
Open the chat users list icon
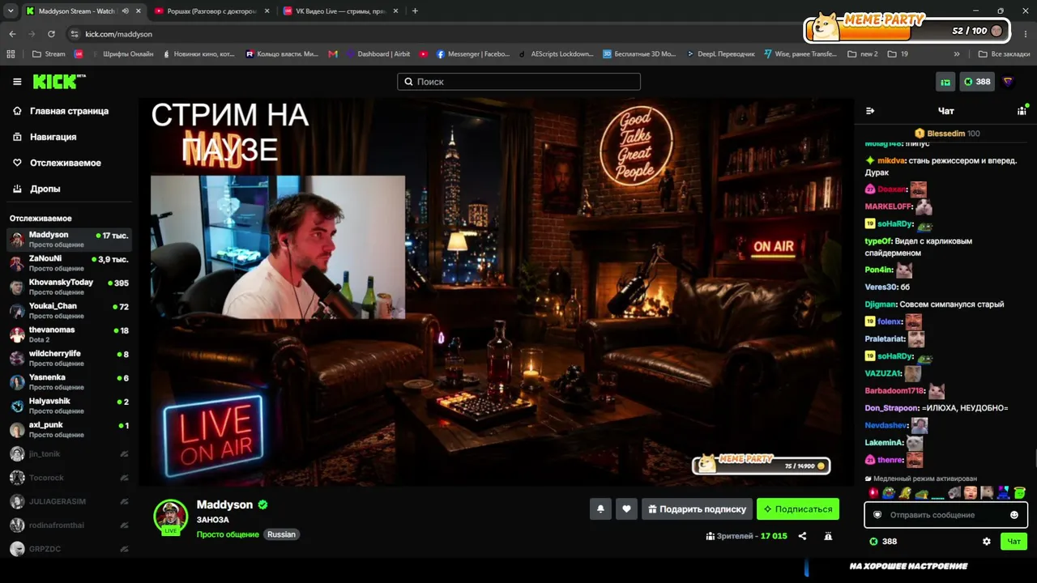(x=1022, y=111)
